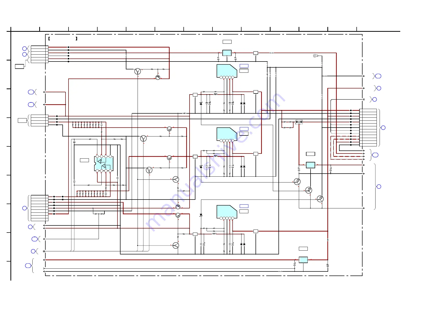
Task: Click the square test point left of bottom amplifier network
Action: (195, 234)
